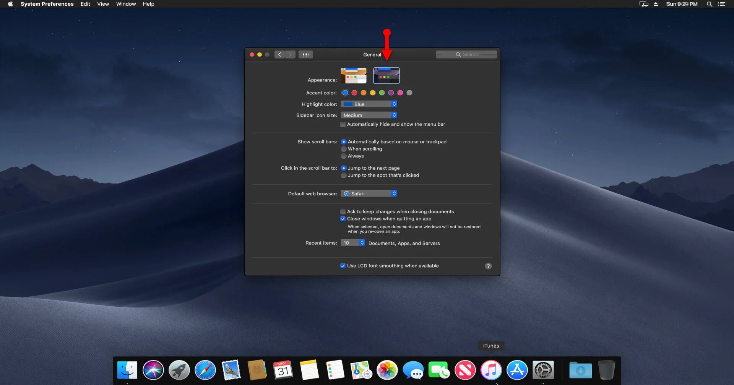Open FaceTime icon in Dock
Image resolution: width=734 pixels, height=385 pixels.
(x=439, y=370)
